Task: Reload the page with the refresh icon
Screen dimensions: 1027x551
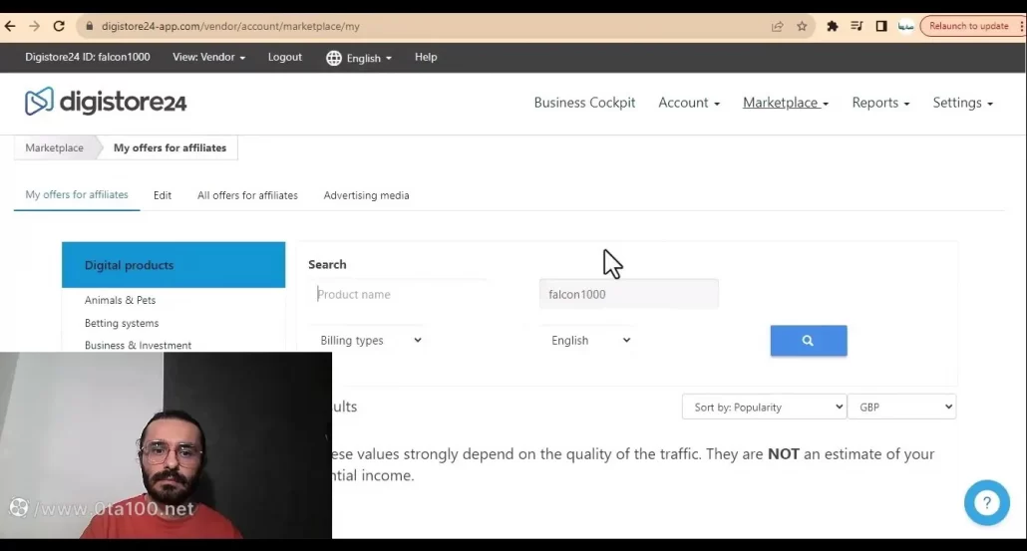Action: [x=59, y=27]
